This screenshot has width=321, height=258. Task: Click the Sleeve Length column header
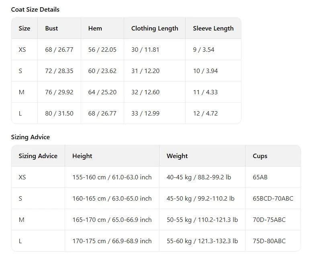pyautogui.click(x=213, y=28)
